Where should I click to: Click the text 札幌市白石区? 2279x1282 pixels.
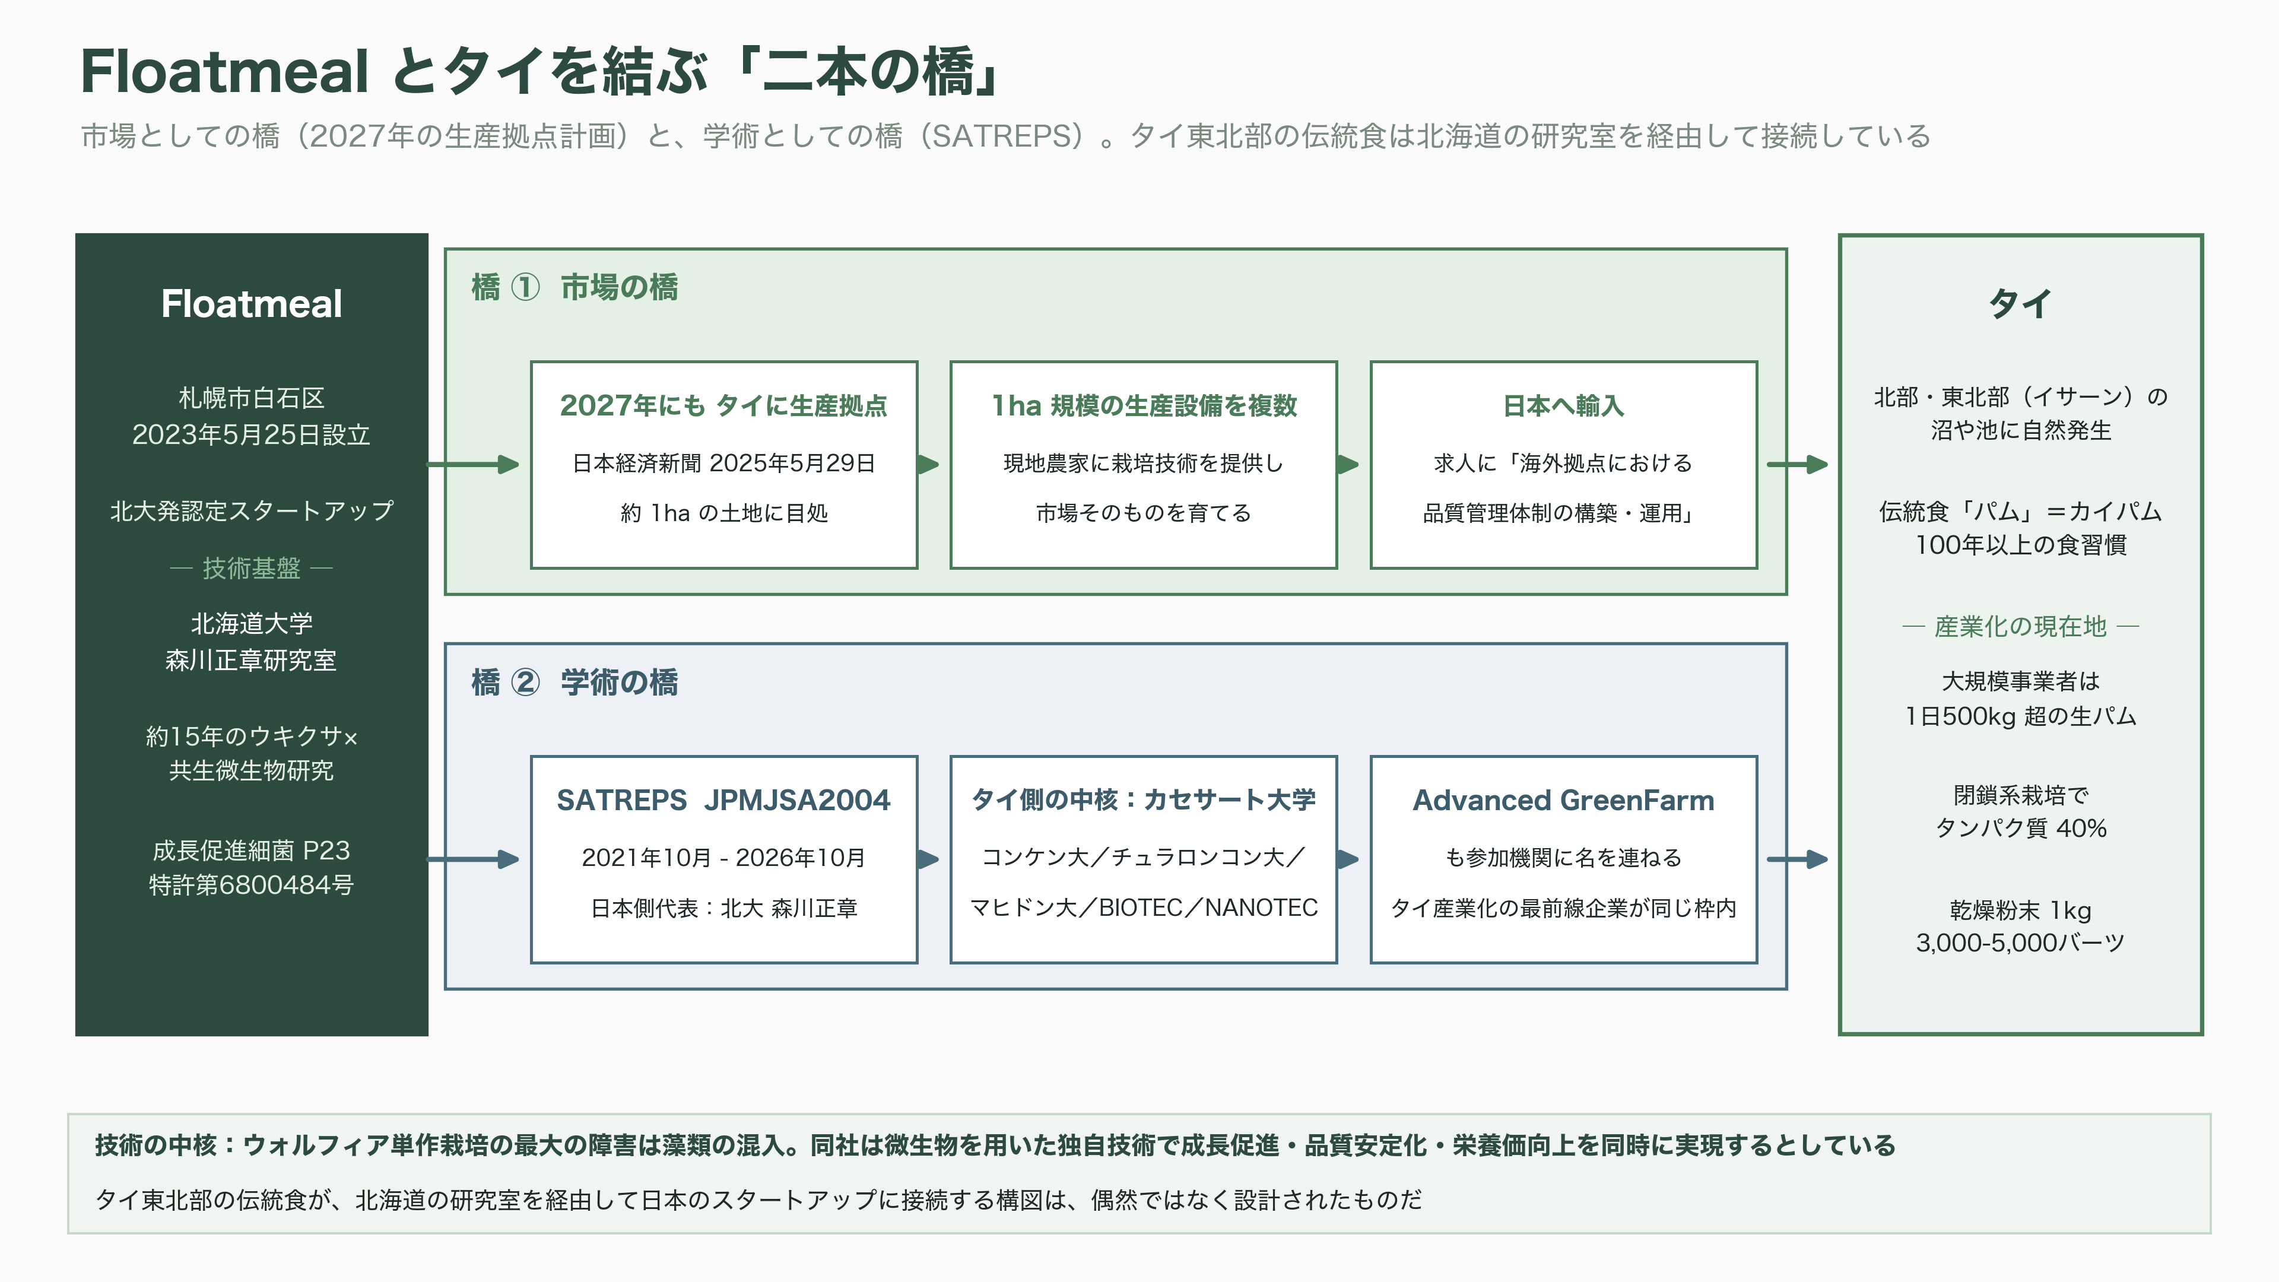[251, 398]
